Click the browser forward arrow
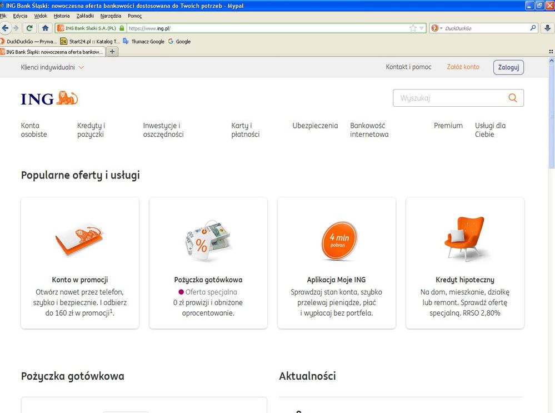This screenshot has height=413, width=555. [16, 28]
